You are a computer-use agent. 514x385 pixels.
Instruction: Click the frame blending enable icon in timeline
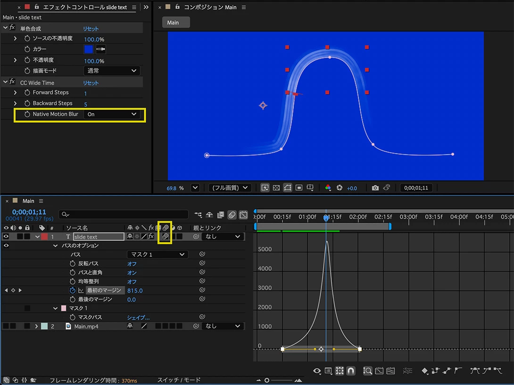pos(221,215)
